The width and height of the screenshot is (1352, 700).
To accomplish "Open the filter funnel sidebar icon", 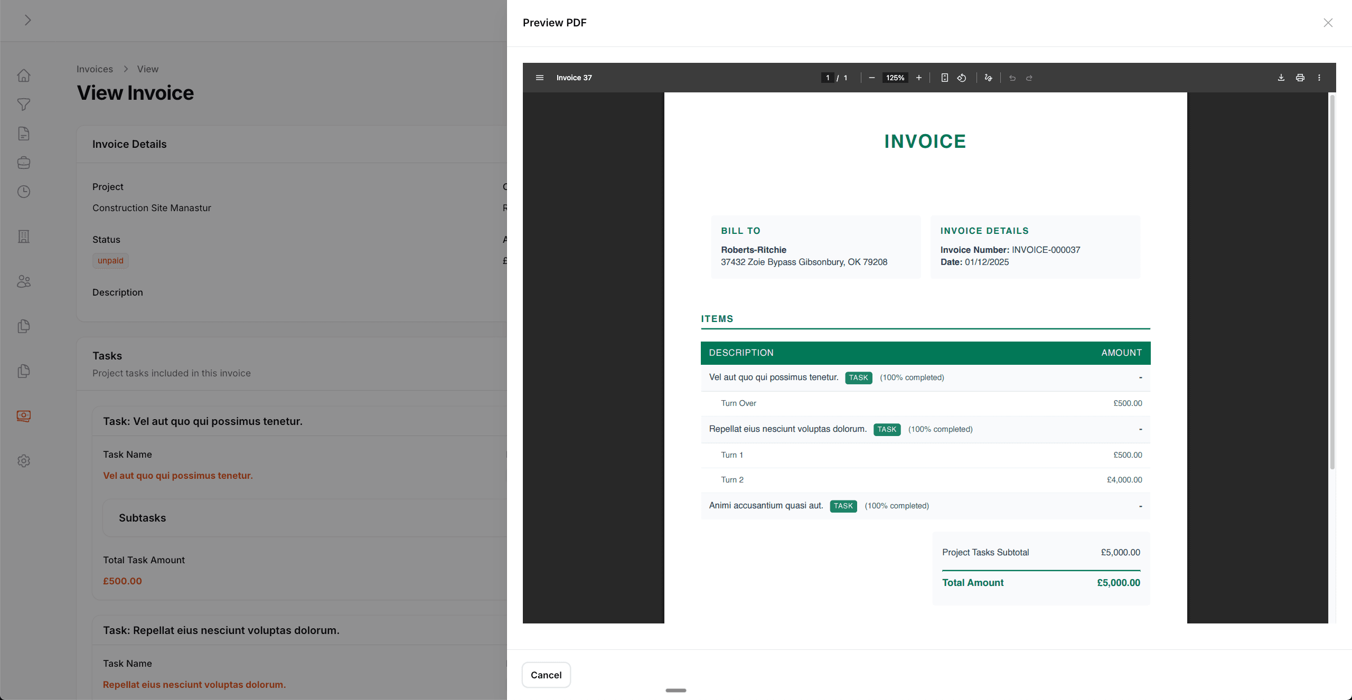I will [24, 105].
